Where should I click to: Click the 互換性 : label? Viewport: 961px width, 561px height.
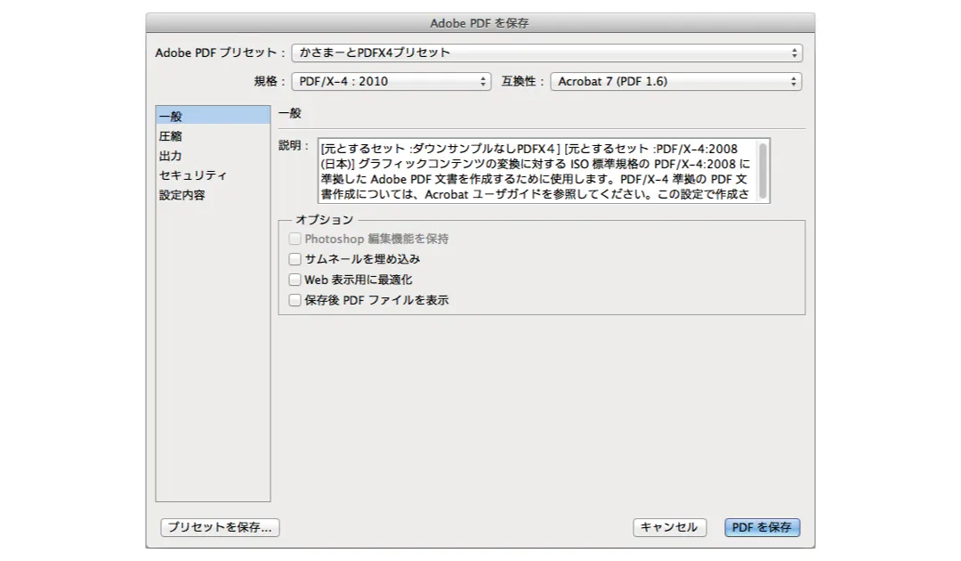pyautogui.click(x=523, y=82)
